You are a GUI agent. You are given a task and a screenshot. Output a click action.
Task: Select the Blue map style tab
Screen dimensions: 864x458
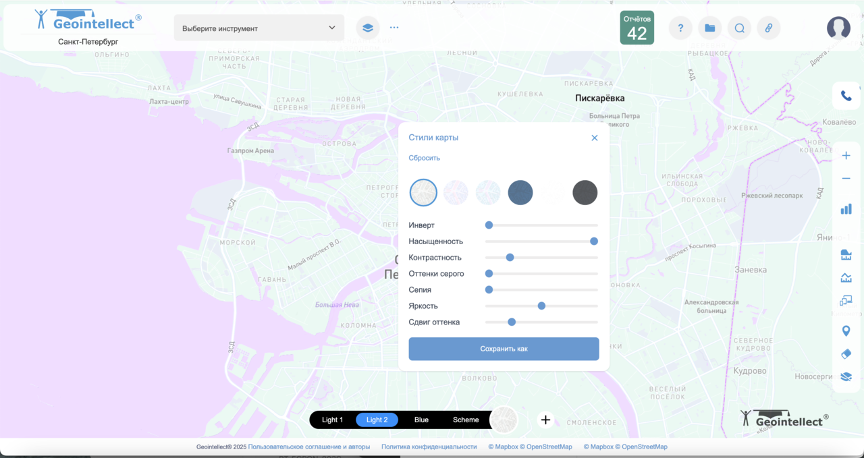[x=421, y=420]
